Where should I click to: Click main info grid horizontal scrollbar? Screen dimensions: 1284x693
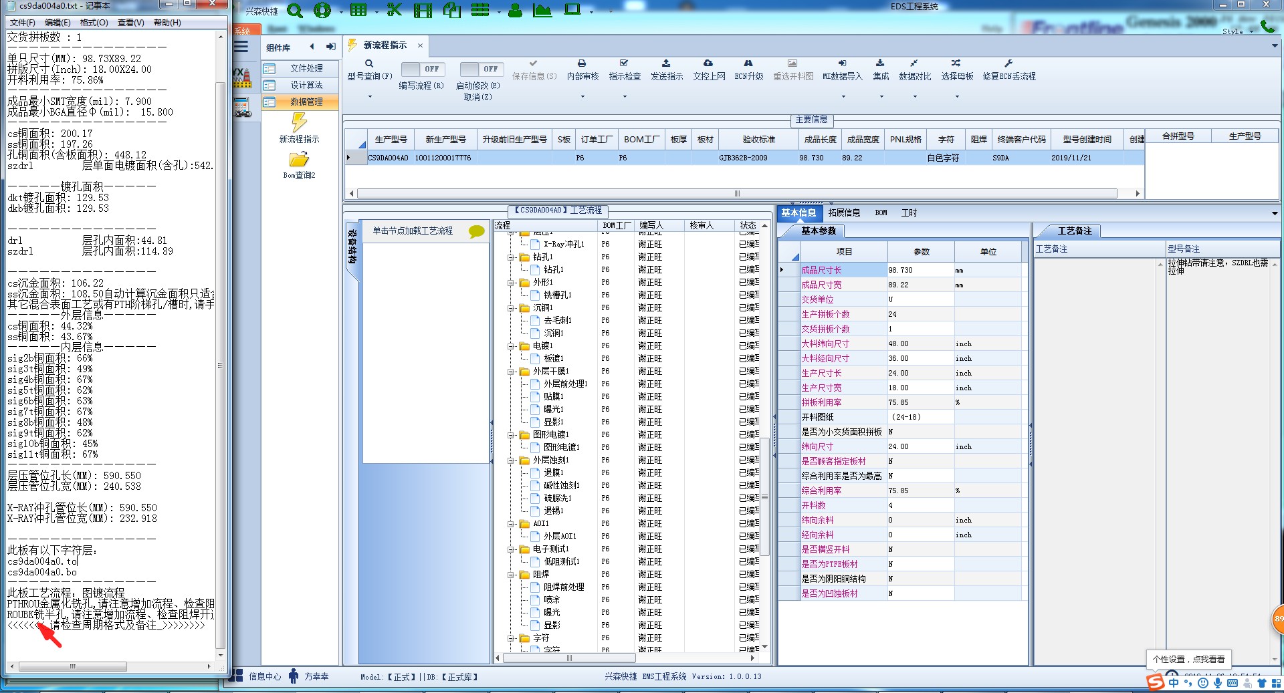tap(737, 194)
